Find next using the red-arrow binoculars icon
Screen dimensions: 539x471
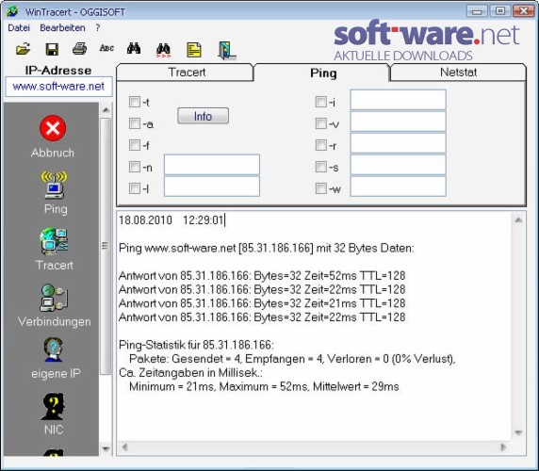pyautogui.click(x=163, y=50)
